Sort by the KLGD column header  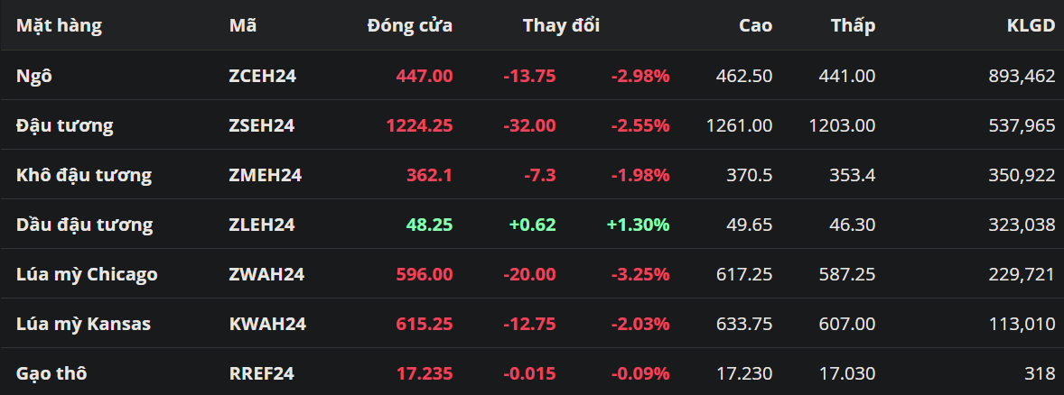[x=1031, y=25]
